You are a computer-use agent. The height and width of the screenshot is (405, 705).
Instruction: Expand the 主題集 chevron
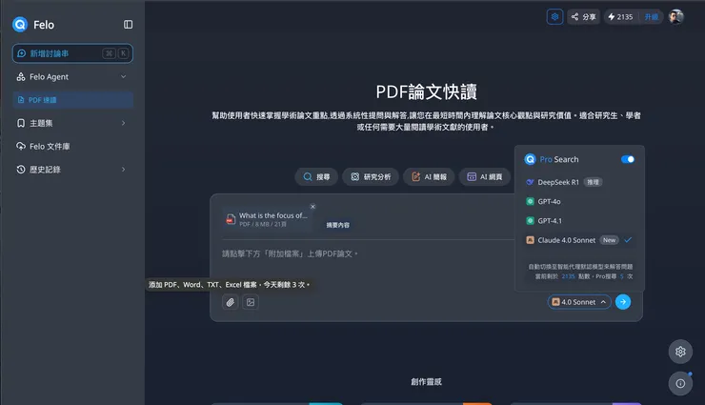pyautogui.click(x=123, y=123)
